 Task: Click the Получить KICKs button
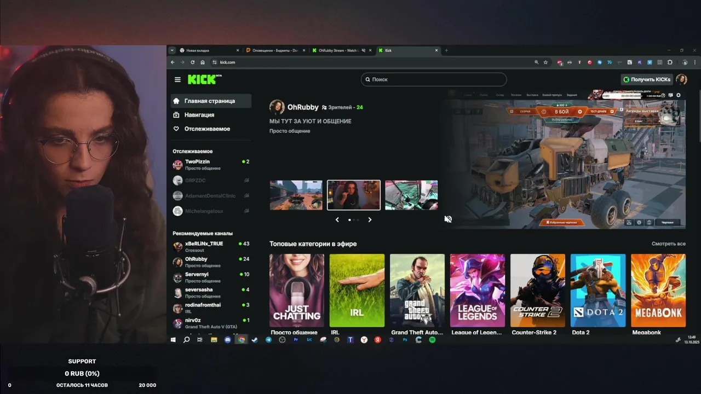click(647, 79)
